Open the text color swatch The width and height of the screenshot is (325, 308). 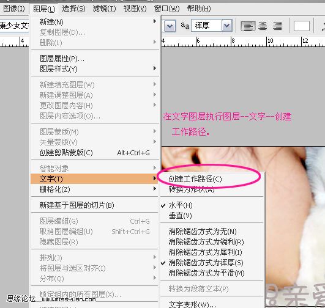(x=302, y=26)
